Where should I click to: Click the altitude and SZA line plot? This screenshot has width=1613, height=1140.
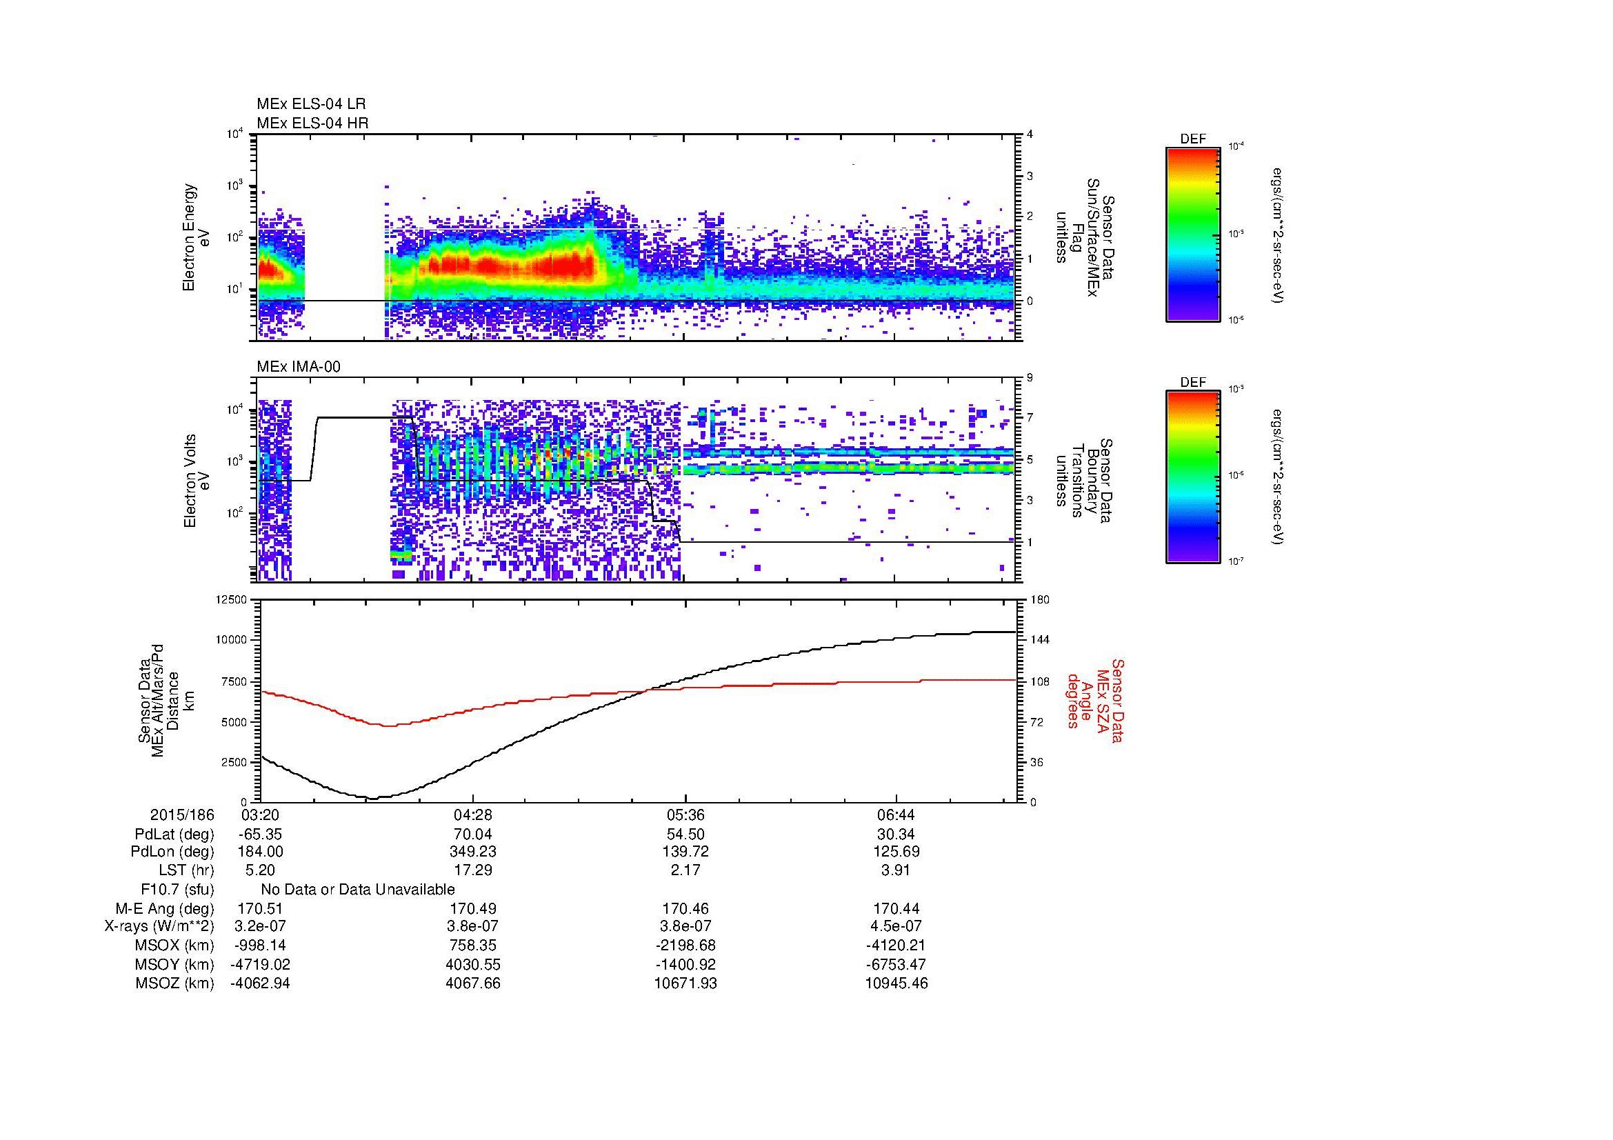click(x=637, y=700)
